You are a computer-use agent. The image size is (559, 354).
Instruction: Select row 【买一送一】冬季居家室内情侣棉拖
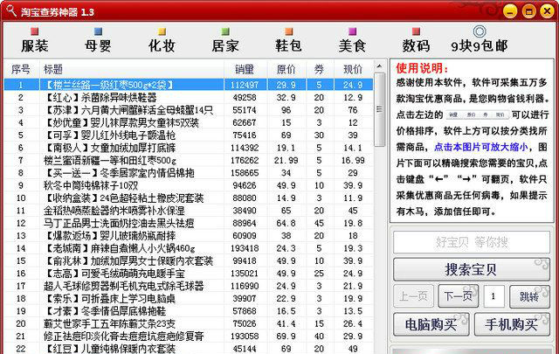[189, 173]
